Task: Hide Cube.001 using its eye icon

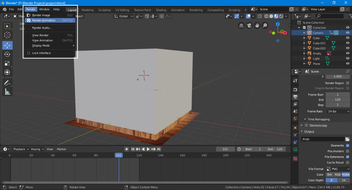Action: [x=348, y=43]
